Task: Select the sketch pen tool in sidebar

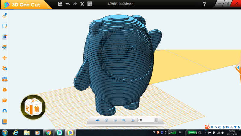Action: pyautogui.click(x=5, y=15)
